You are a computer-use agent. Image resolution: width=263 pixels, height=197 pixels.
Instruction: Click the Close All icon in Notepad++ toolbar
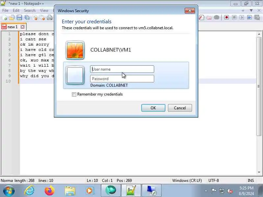click(42, 17)
